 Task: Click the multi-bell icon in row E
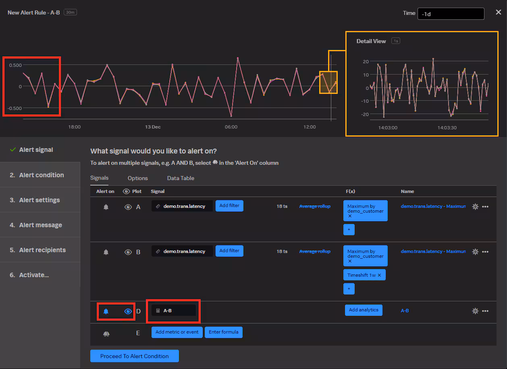click(x=106, y=334)
